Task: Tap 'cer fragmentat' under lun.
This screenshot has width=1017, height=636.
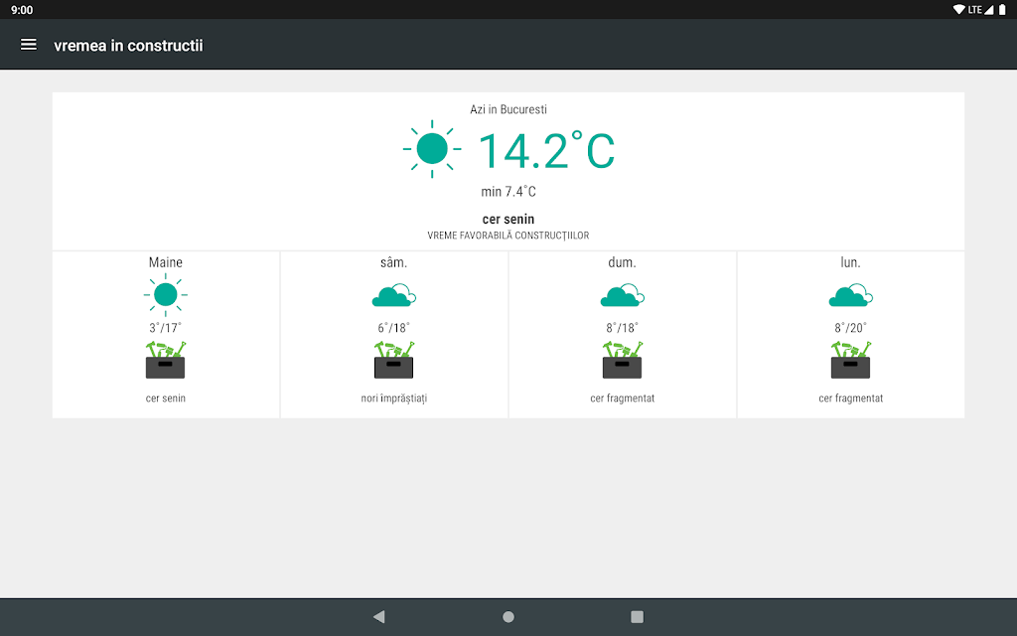Action: pyautogui.click(x=850, y=398)
